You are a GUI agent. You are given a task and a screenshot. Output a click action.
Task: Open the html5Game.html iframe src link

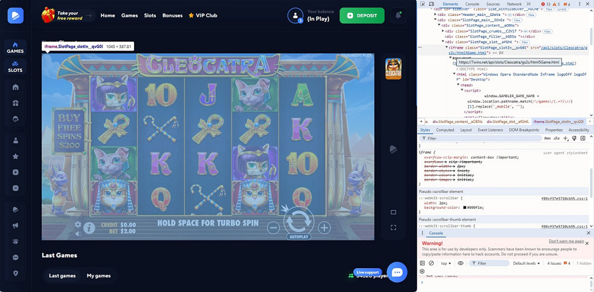tap(518, 50)
